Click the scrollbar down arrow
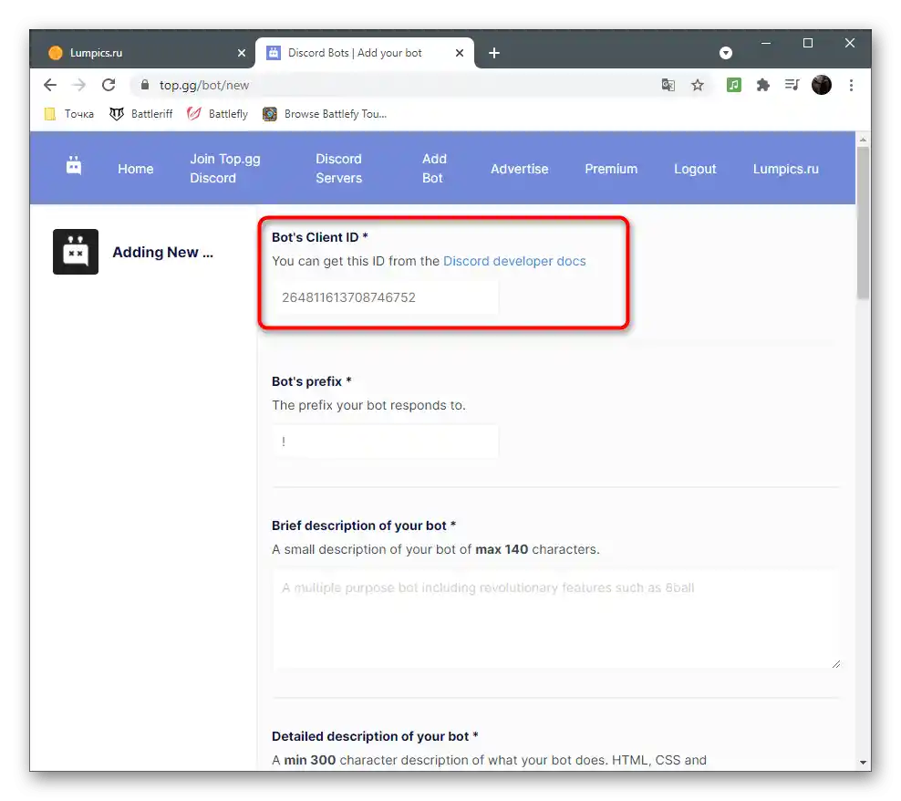This screenshot has width=901, height=801. [x=863, y=763]
